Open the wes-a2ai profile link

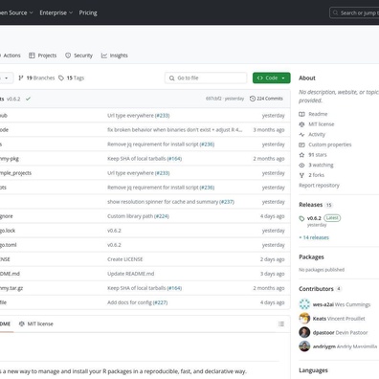323,304
